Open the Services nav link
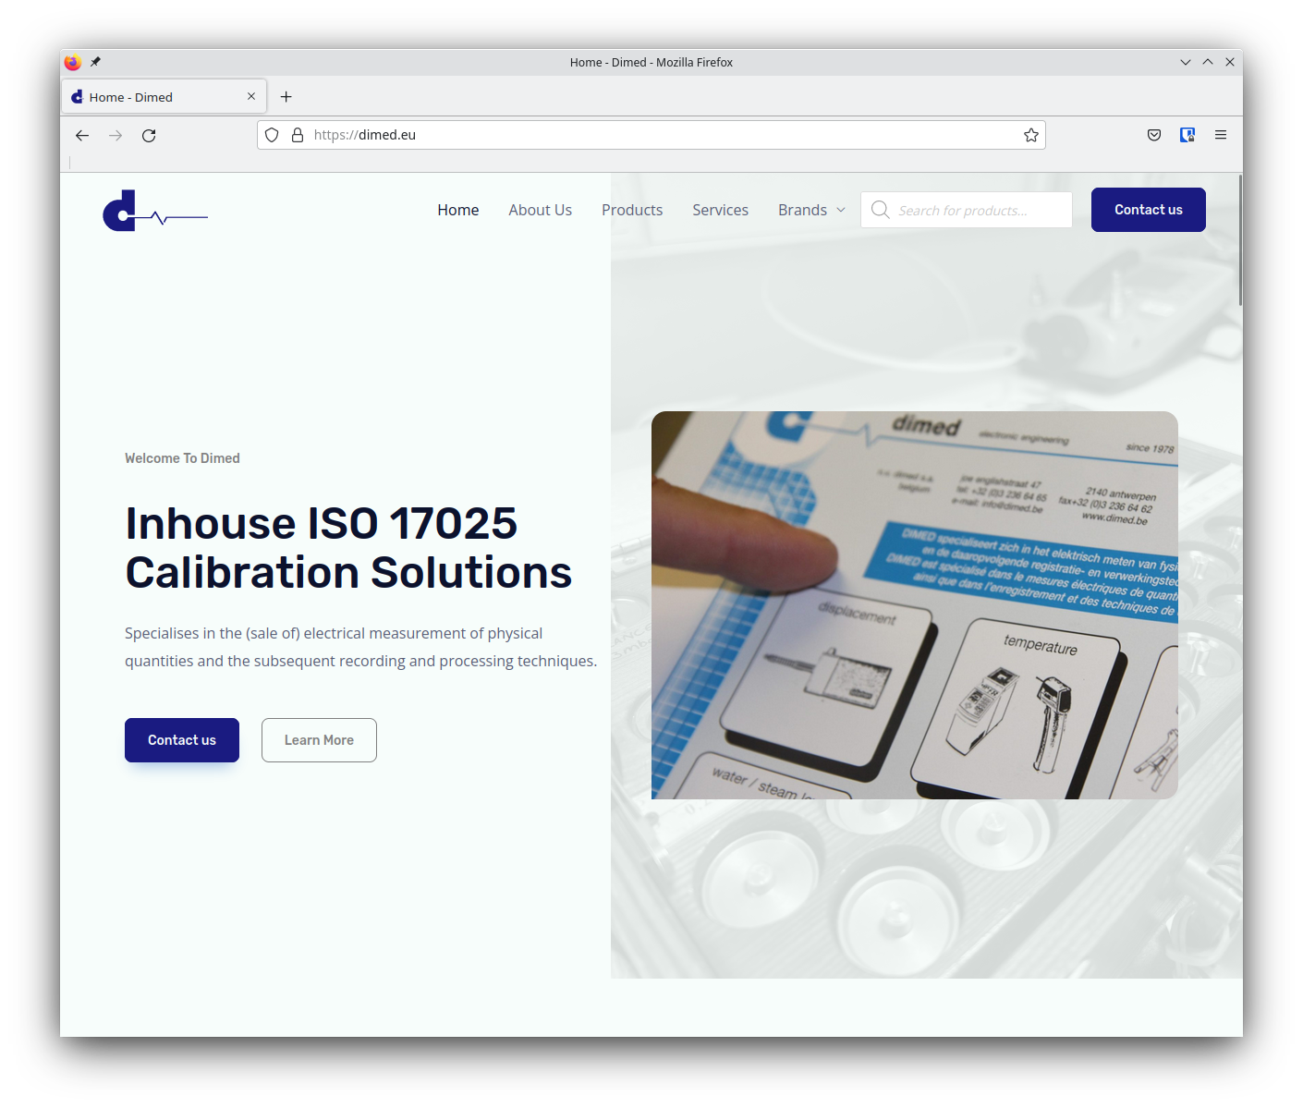Screen dimensions: 1303x1108 720,211
